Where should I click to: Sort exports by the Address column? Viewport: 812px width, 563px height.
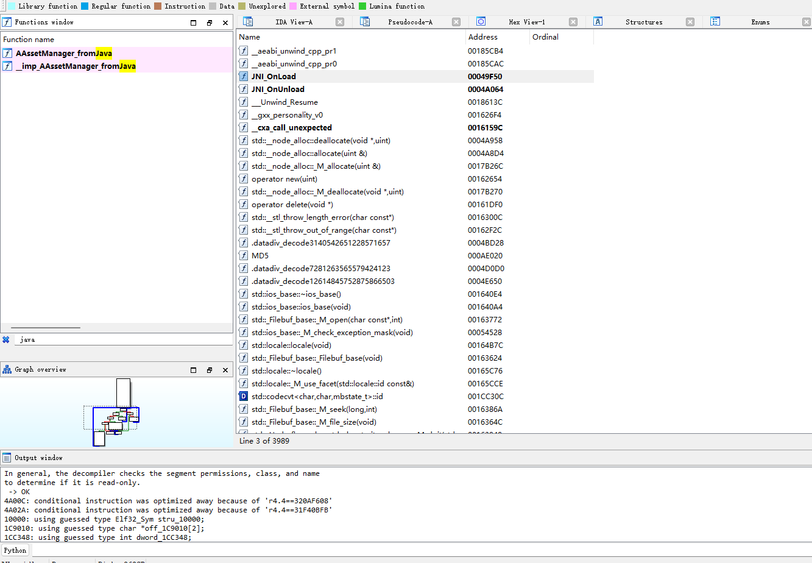[x=498, y=37]
